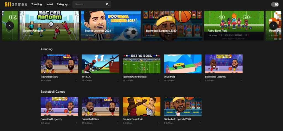Screen dimensions: 283x131
Task: Go to next carousel slide
Action: click(x=273, y=26)
